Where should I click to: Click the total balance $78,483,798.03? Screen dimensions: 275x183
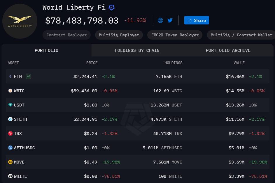tap(82, 21)
